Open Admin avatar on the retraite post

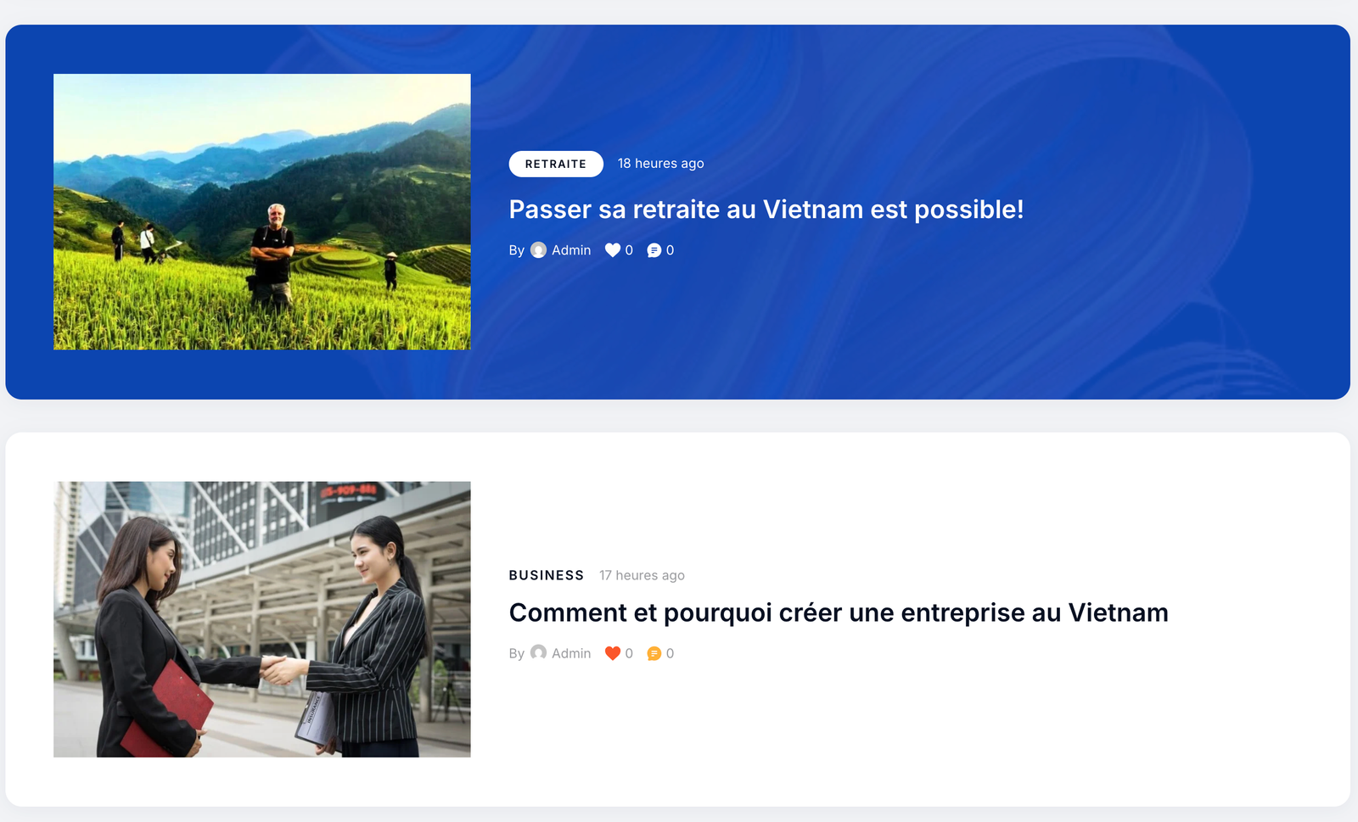[x=539, y=250]
